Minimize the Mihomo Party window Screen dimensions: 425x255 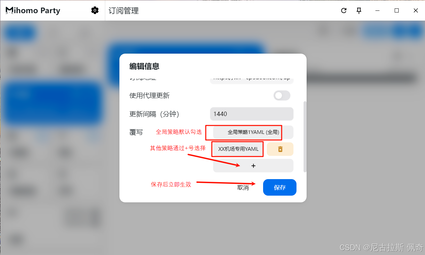point(378,10)
